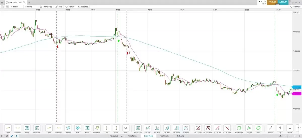Open the 1 minute interval dropdown
302x138 pixels.
(x=15, y=7)
